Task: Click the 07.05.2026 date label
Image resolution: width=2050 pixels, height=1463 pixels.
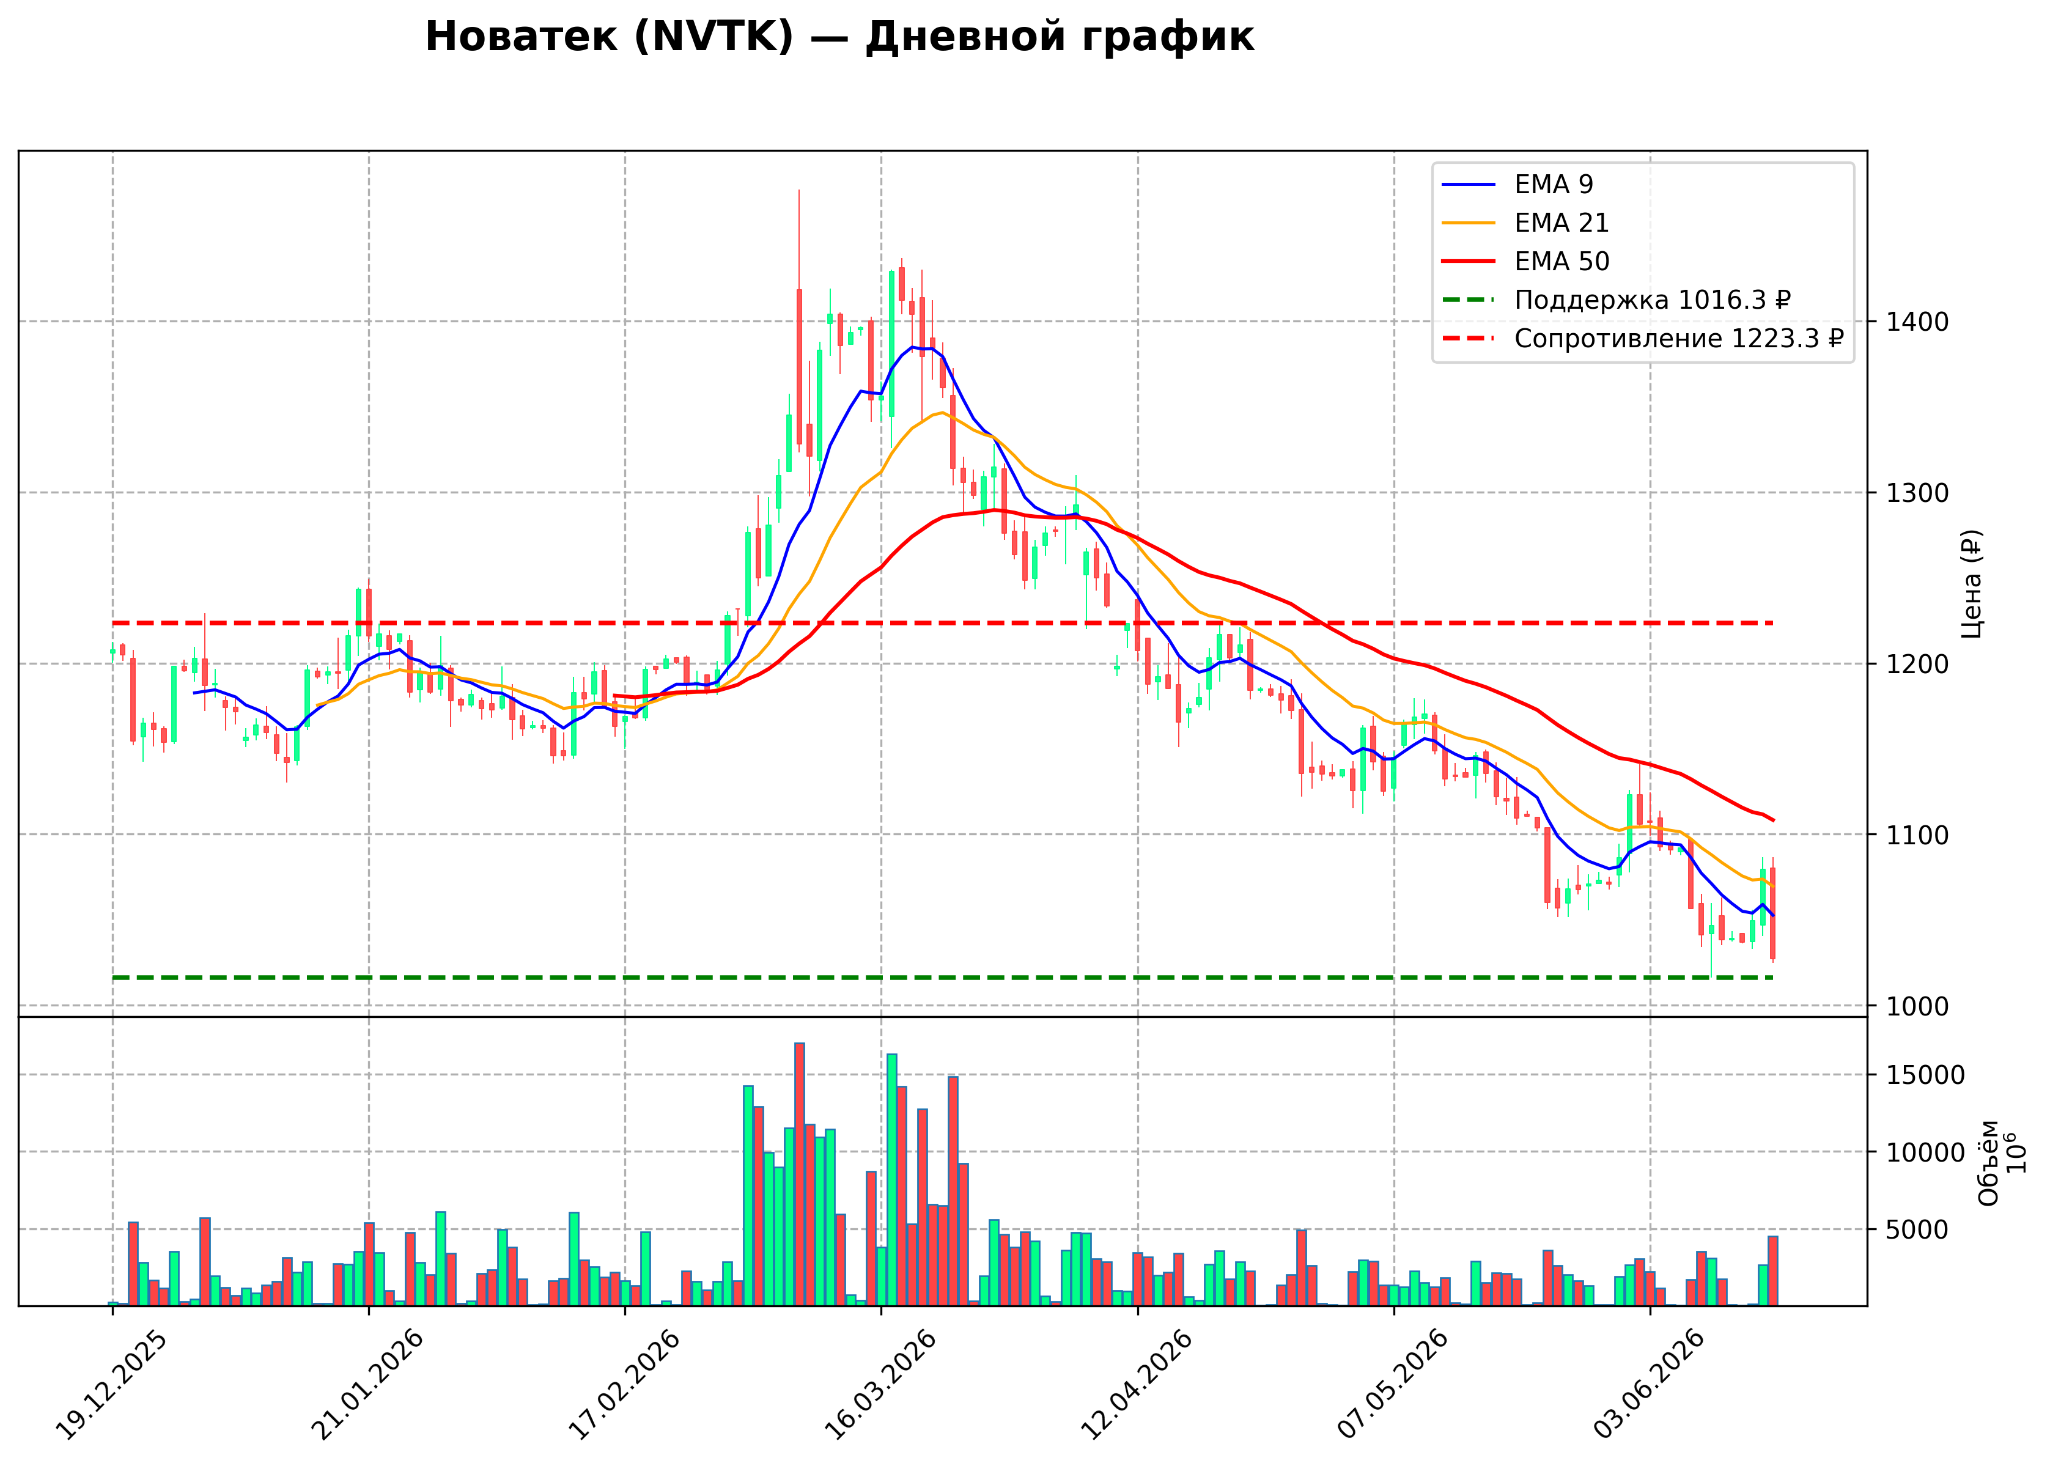Action: (1393, 1385)
